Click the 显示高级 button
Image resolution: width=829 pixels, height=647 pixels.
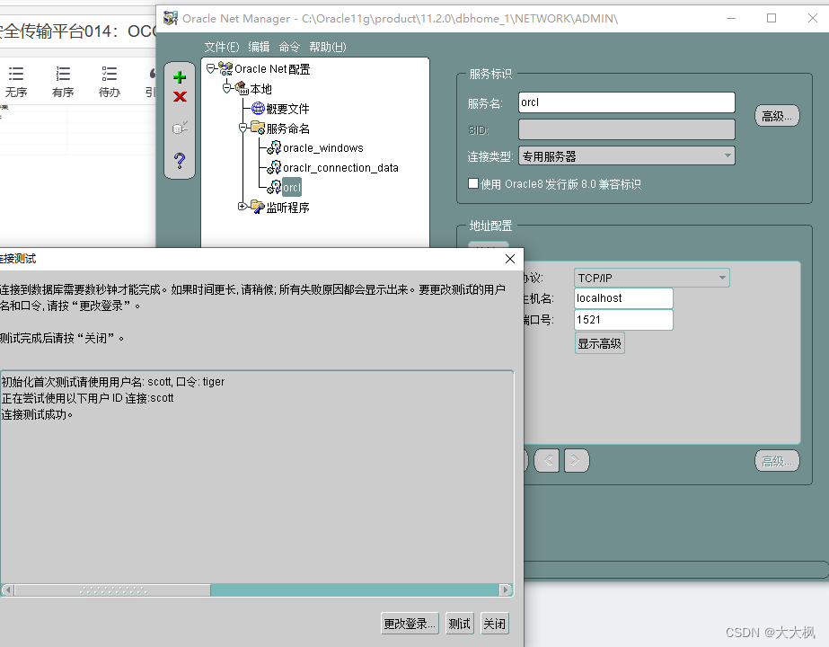(x=600, y=343)
